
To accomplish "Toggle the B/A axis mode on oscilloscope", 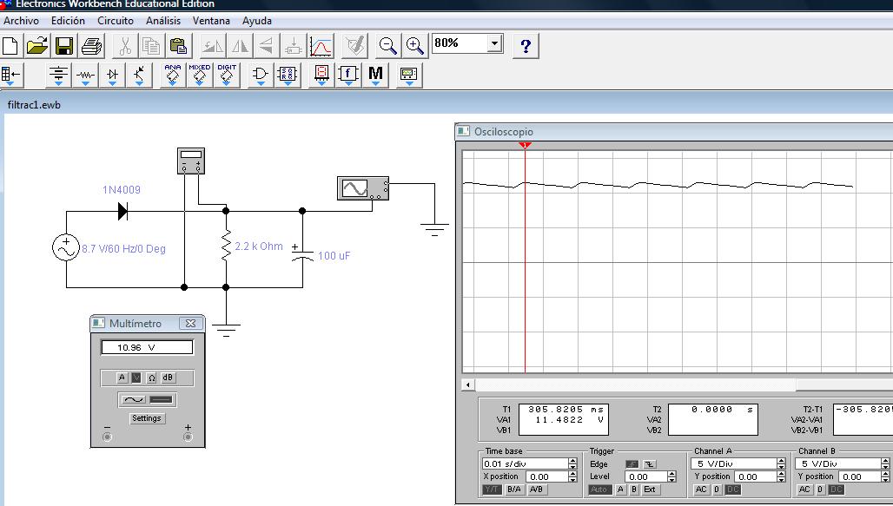I will (514, 490).
